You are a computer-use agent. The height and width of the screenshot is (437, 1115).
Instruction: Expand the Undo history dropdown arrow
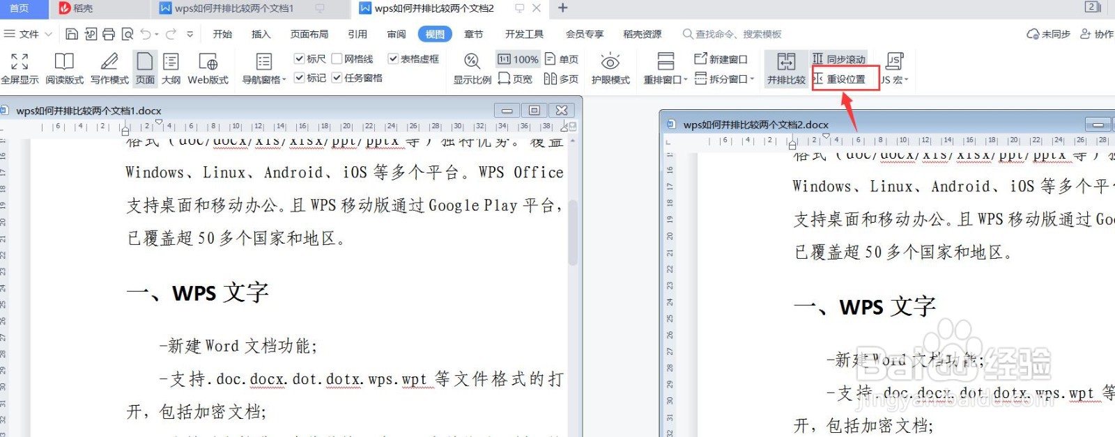pyautogui.click(x=157, y=33)
